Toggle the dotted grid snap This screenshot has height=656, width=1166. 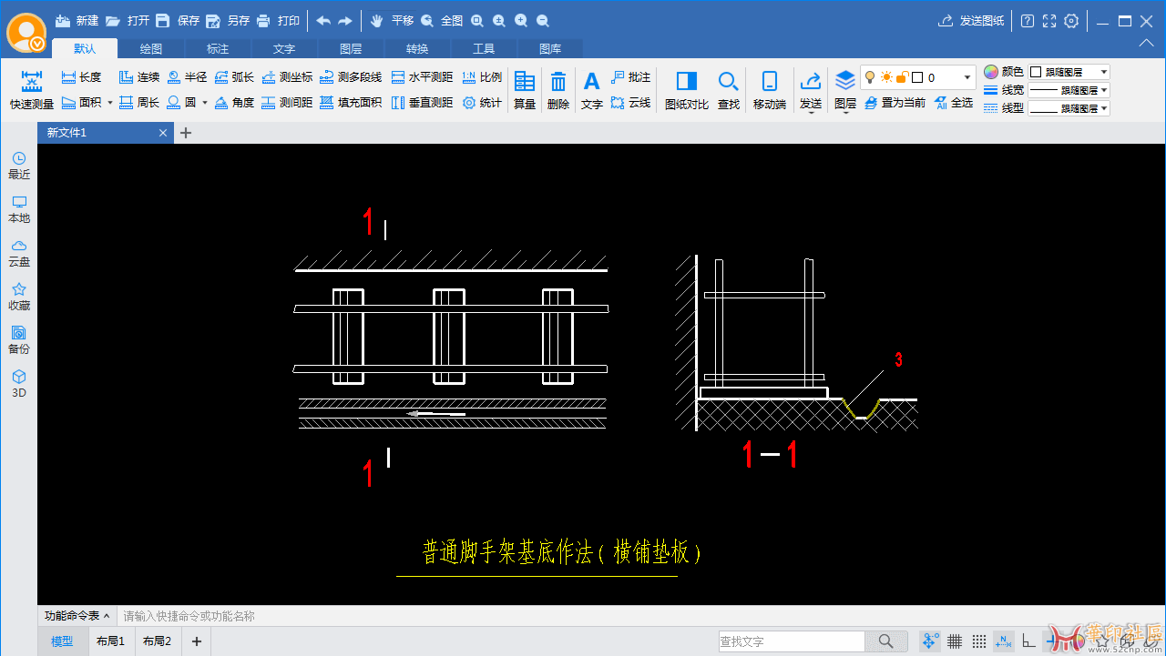click(x=979, y=641)
